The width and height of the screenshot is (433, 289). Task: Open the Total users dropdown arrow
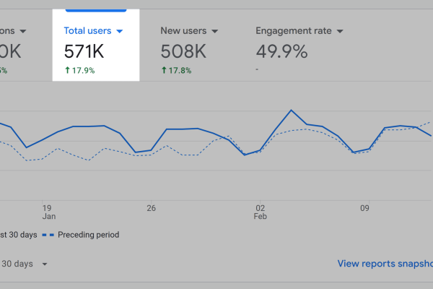(x=120, y=31)
